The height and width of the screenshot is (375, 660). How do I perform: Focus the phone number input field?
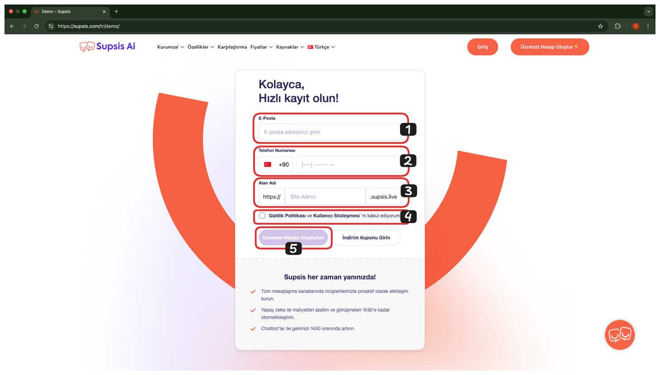coord(349,164)
